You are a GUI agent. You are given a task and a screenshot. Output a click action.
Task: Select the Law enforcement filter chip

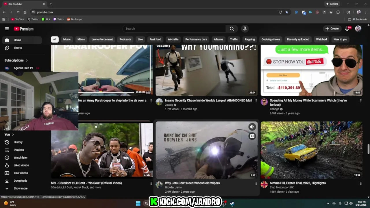pyautogui.click(x=102, y=39)
